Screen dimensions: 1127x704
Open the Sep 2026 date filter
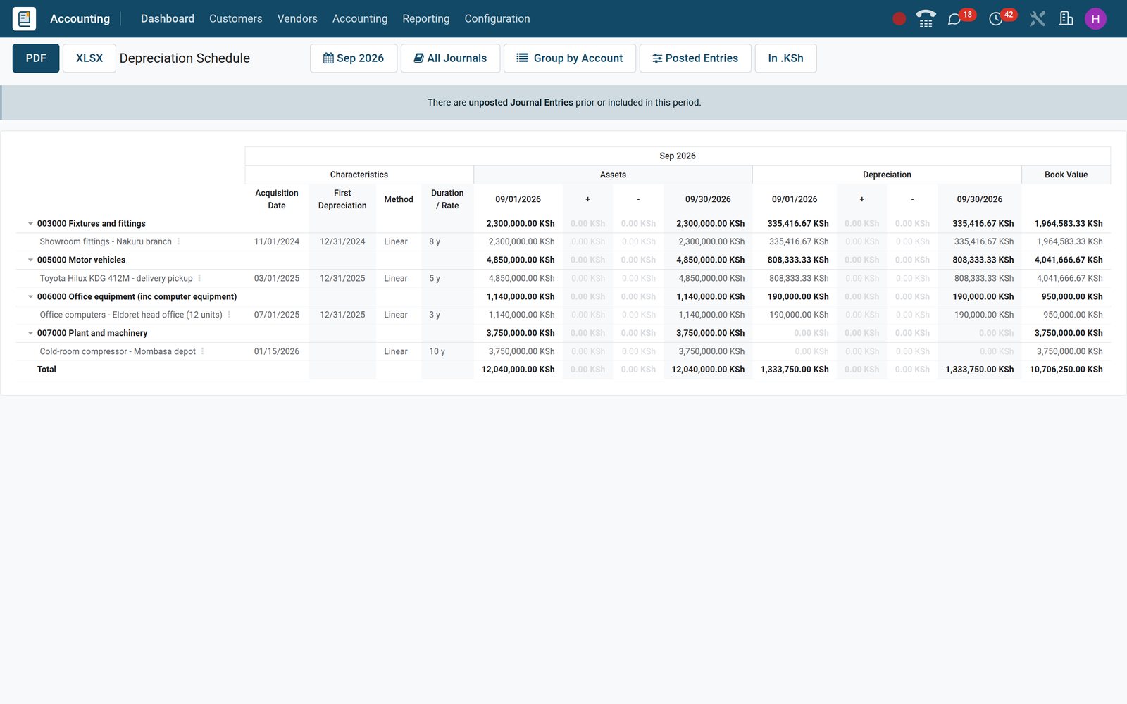tap(354, 58)
